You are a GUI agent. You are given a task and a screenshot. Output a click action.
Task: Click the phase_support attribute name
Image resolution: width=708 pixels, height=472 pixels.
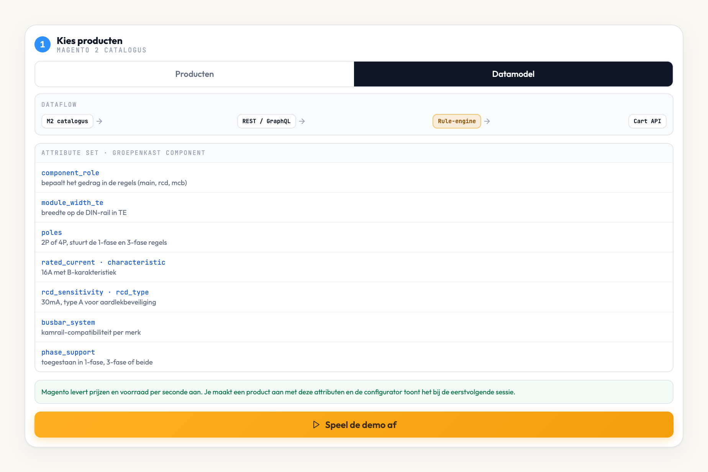point(68,352)
